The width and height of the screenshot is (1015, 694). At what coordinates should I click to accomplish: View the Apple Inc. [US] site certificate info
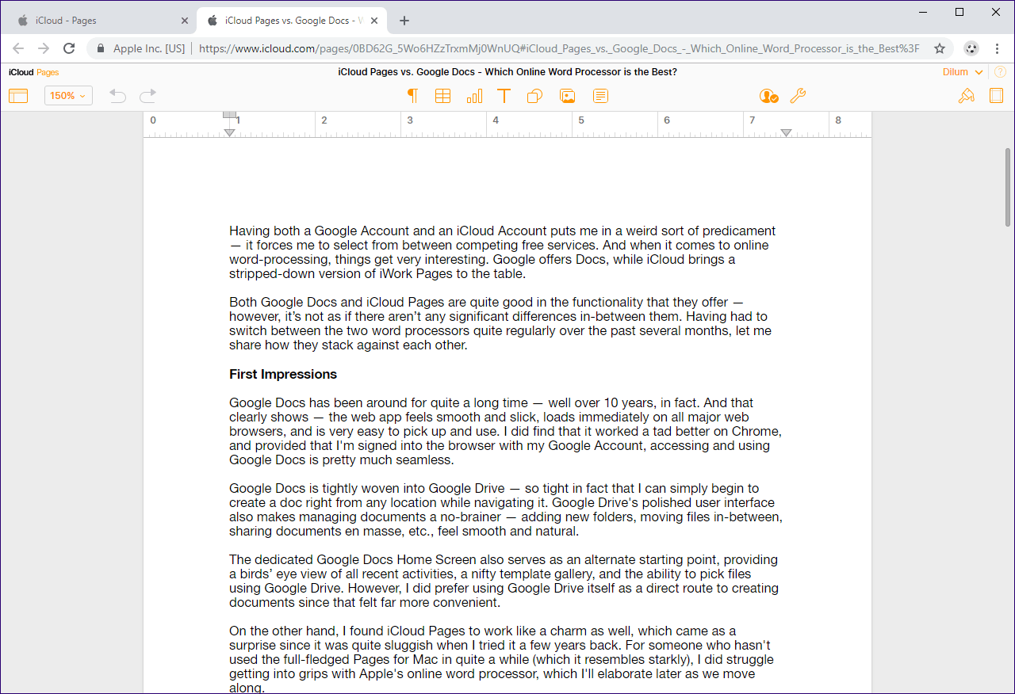click(x=140, y=48)
